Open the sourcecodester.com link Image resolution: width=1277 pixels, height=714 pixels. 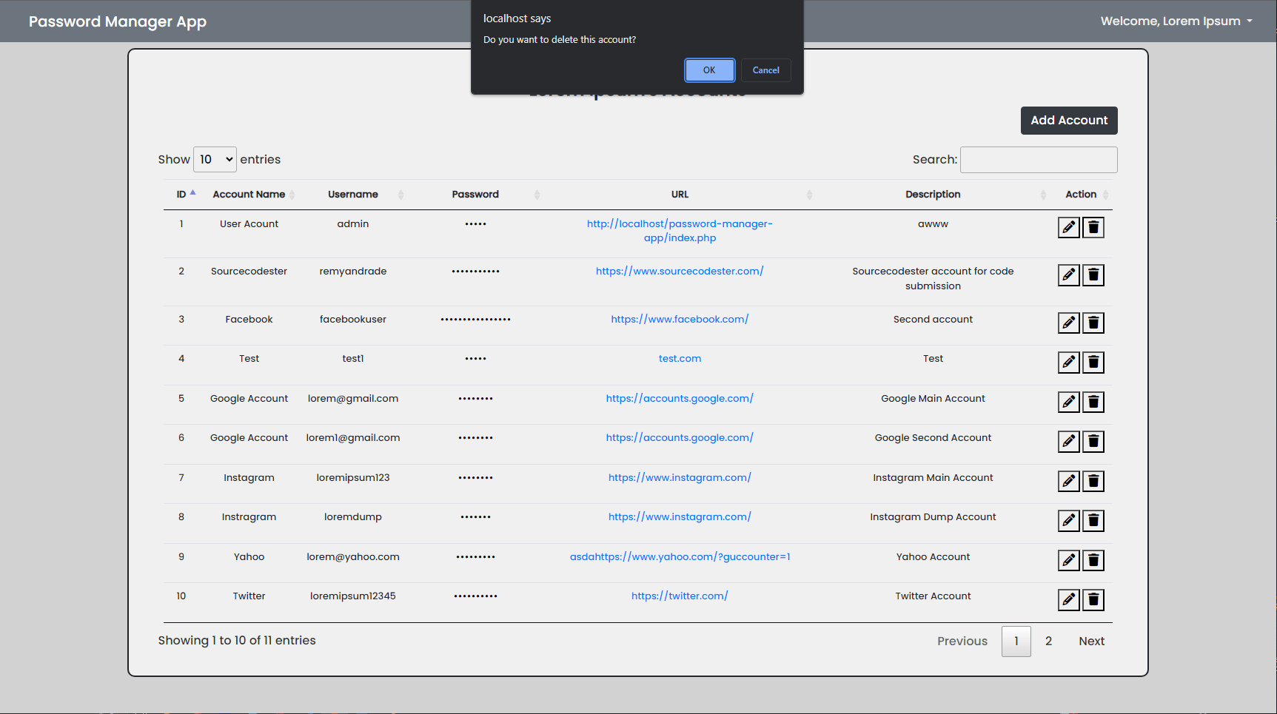[x=680, y=272]
